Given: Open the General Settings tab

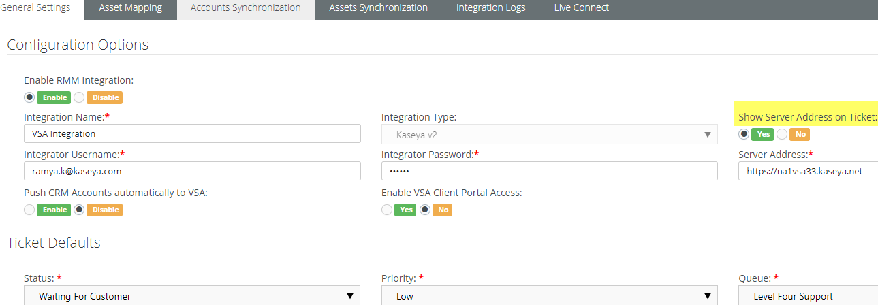Looking at the screenshot, I should [35, 8].
